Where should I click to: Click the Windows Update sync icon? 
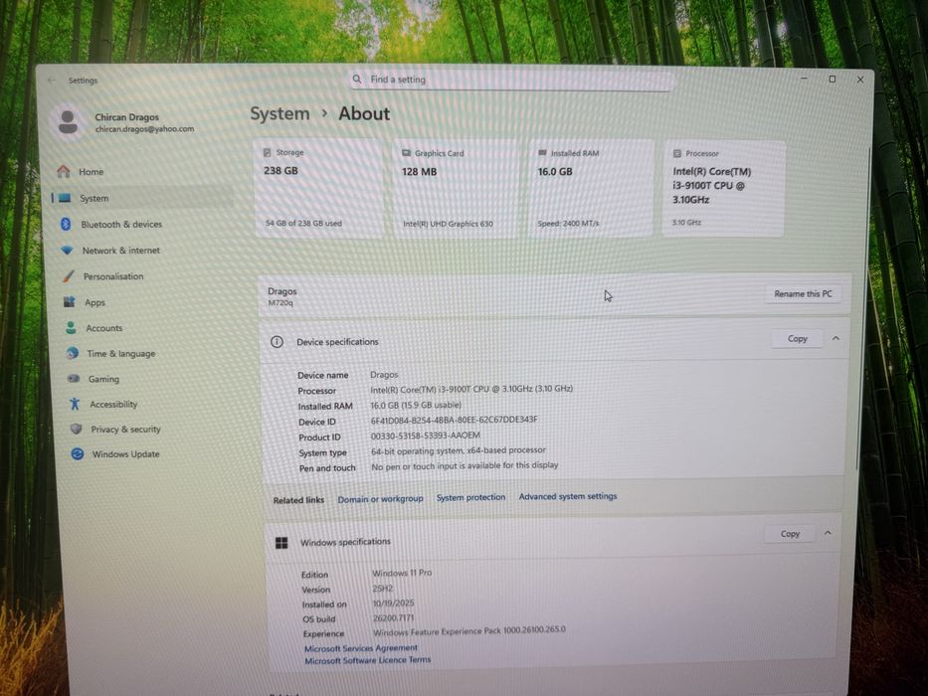click(77, 453)
